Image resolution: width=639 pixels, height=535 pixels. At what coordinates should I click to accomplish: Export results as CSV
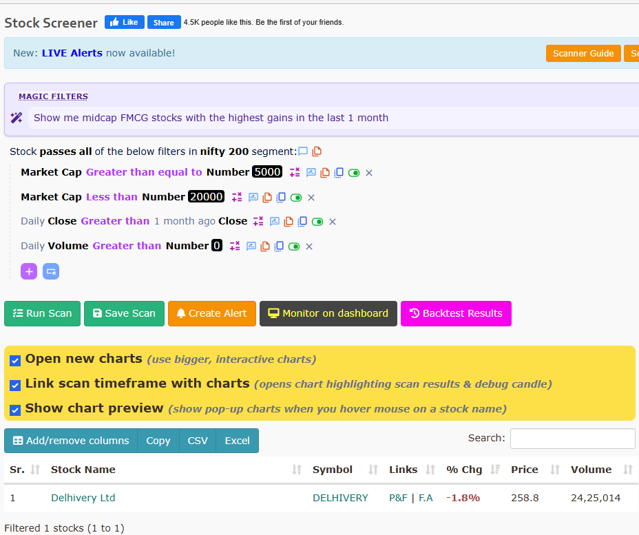click(198, 441)
